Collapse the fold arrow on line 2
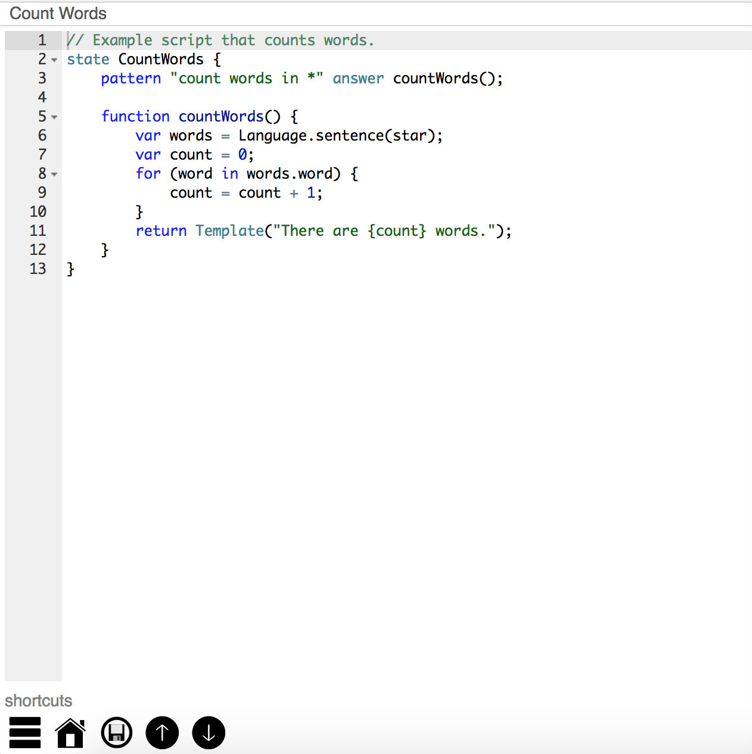This screenshot has width=752, height=754. tap(54, 60)
